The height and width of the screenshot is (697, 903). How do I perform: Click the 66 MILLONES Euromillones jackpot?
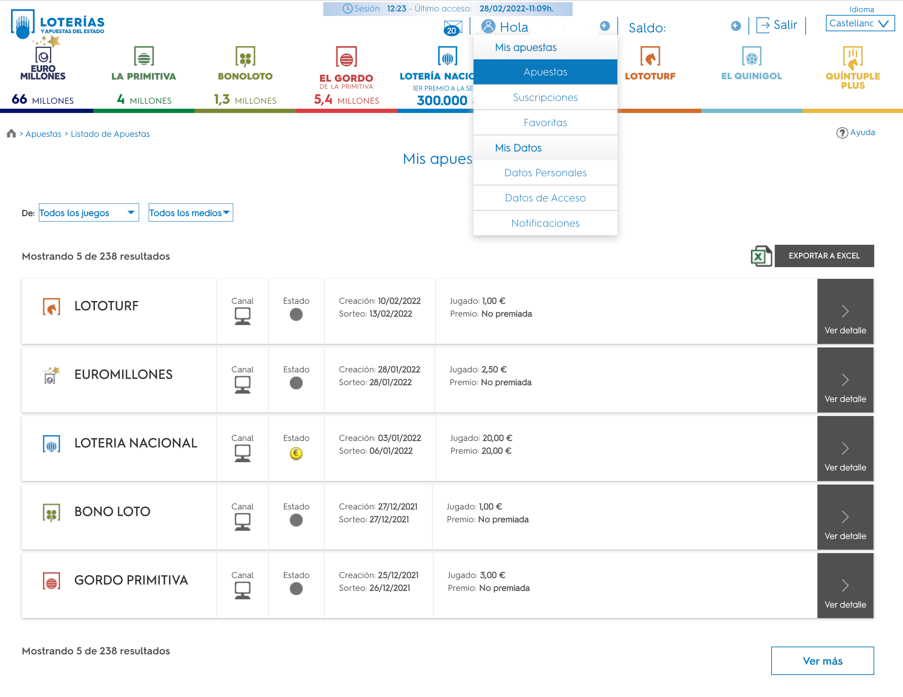(43, 99)
